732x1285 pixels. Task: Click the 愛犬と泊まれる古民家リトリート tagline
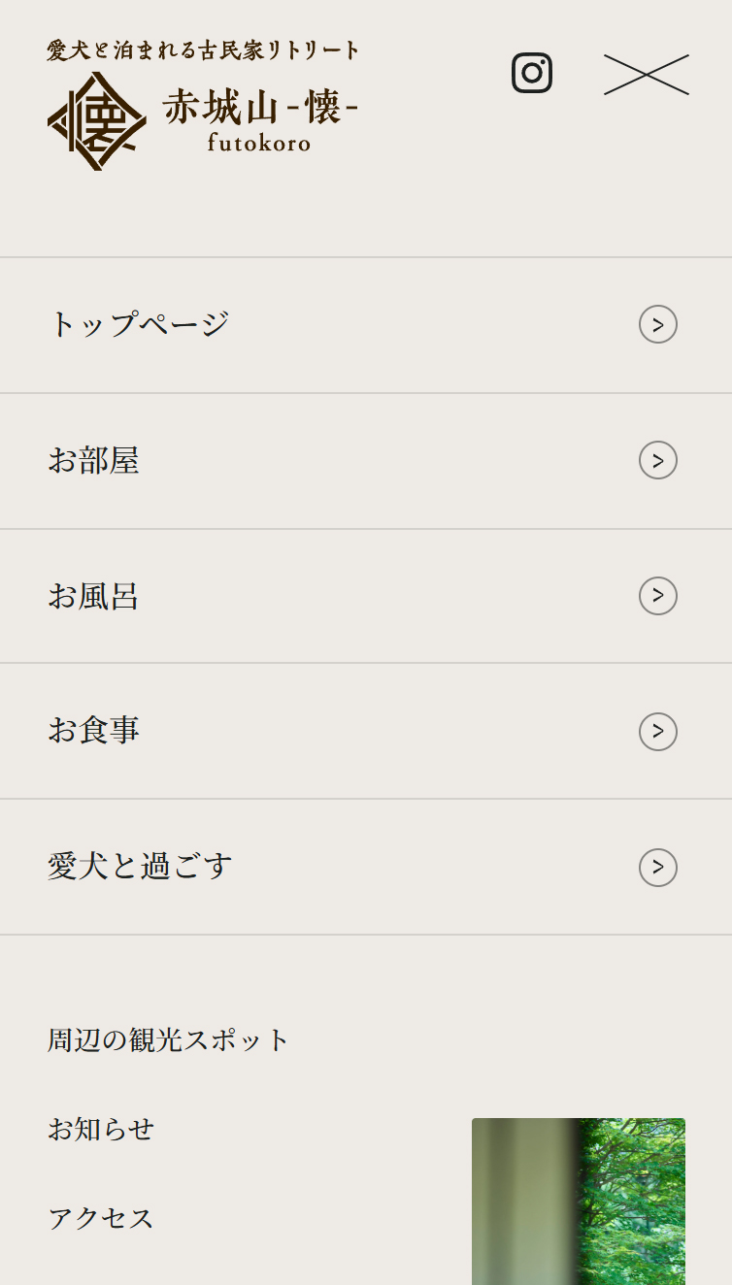pos(204,50)
